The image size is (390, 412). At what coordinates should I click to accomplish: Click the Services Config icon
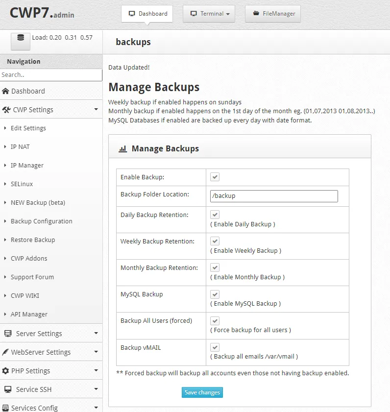click(x=5, y=408)
